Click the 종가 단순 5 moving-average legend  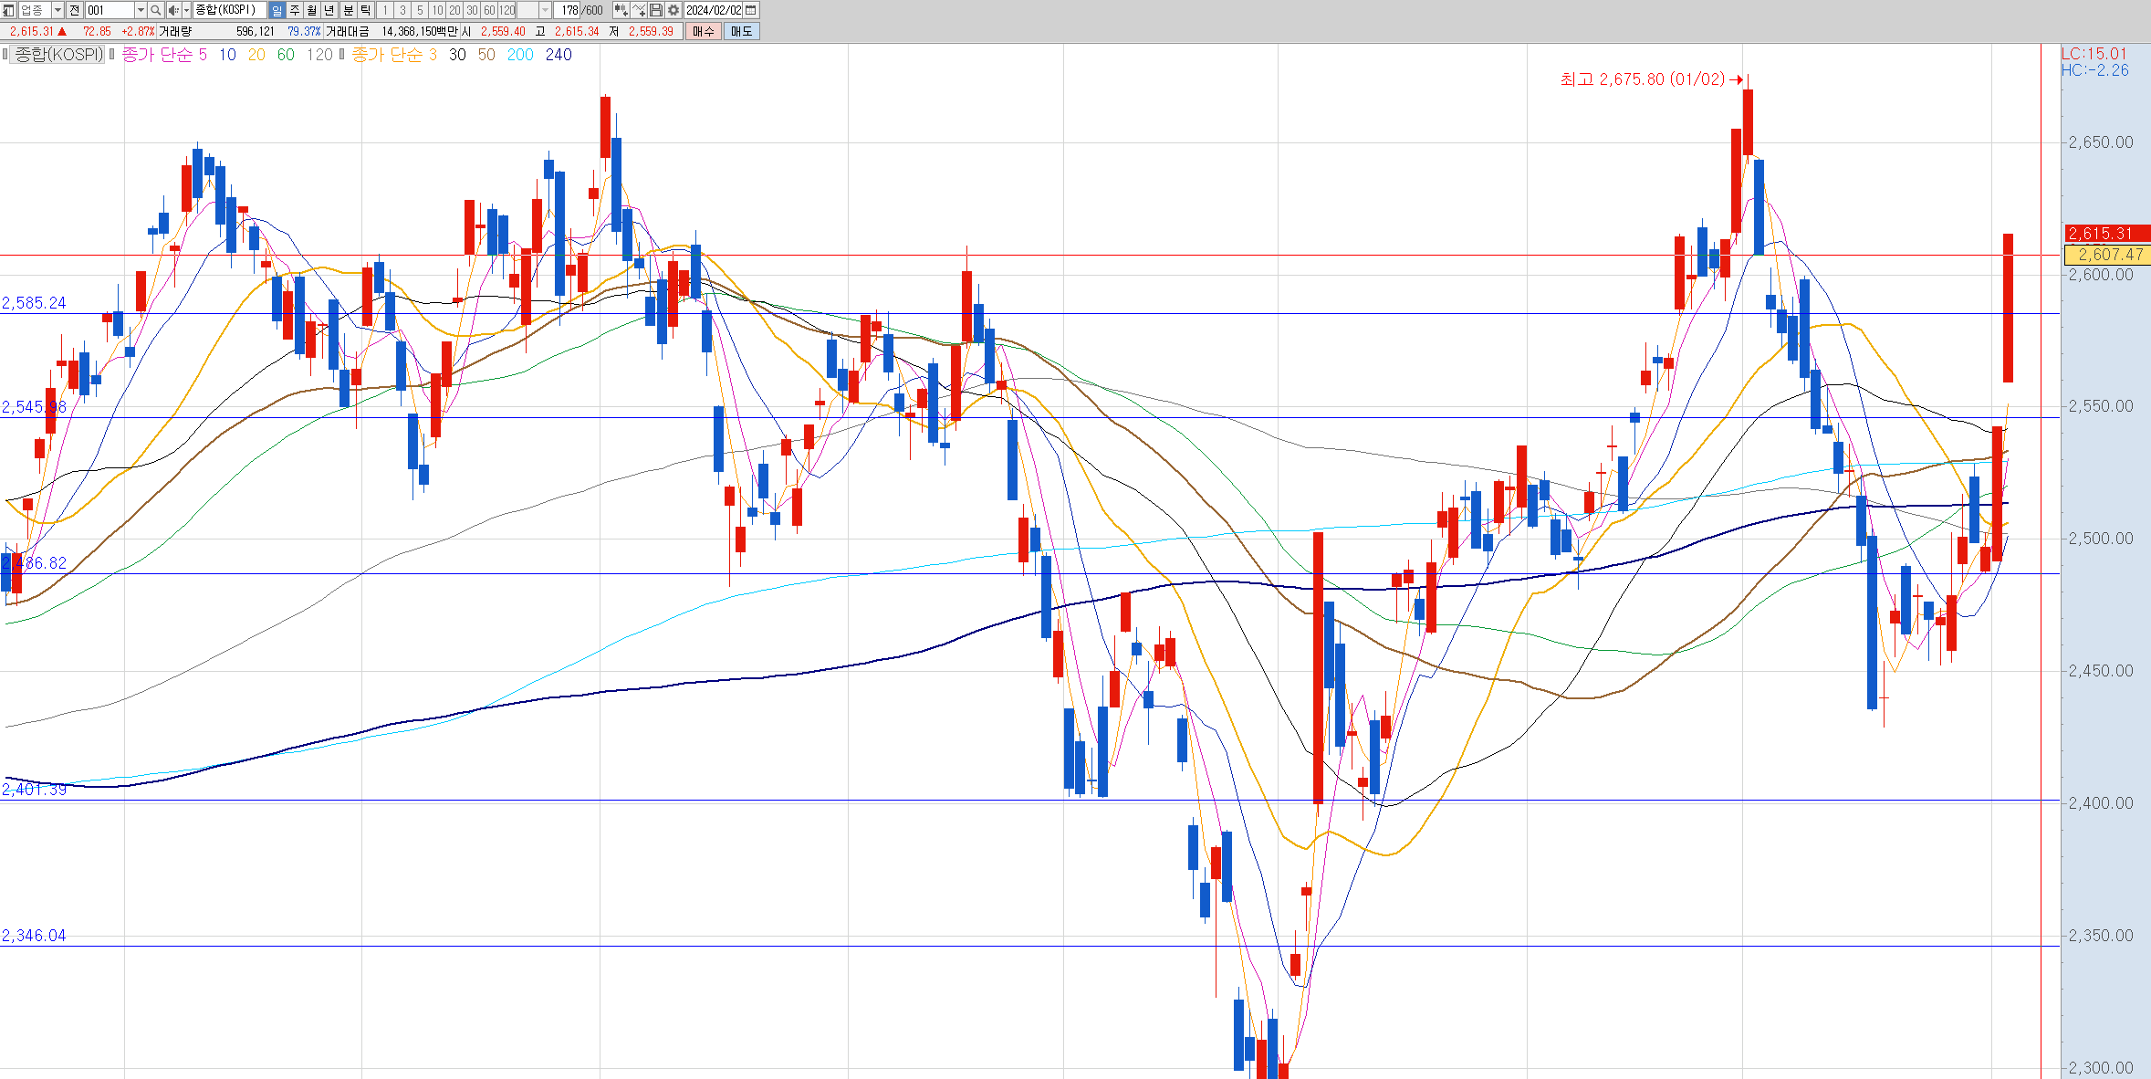click(x=164, y=55)
